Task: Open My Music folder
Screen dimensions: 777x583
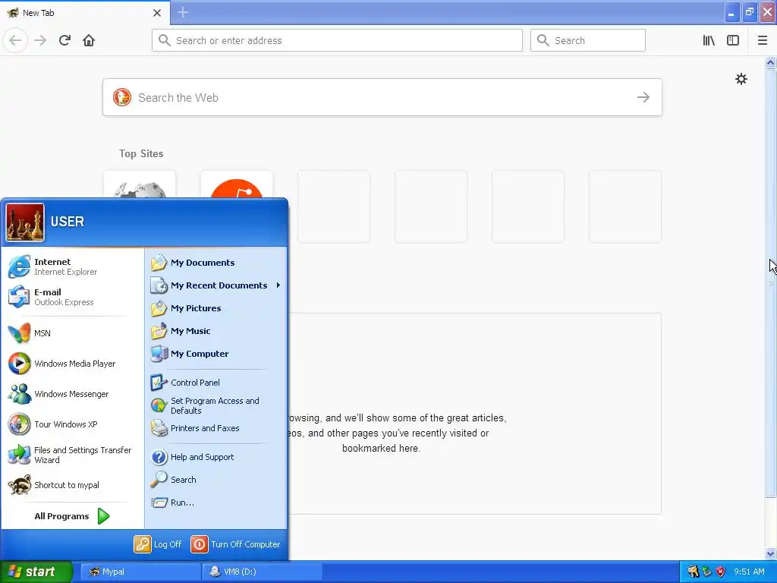Action: (x=215, y=331)
